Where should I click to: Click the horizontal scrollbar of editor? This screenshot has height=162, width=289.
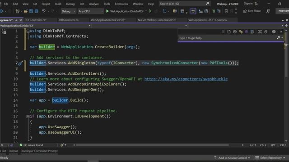(x=152, y=145)
